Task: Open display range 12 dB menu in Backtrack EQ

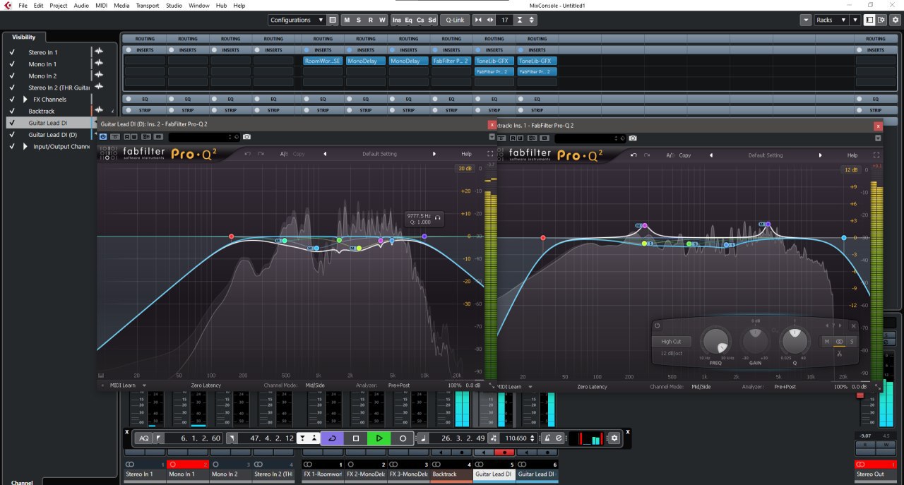Action: (x=850, y=169)
